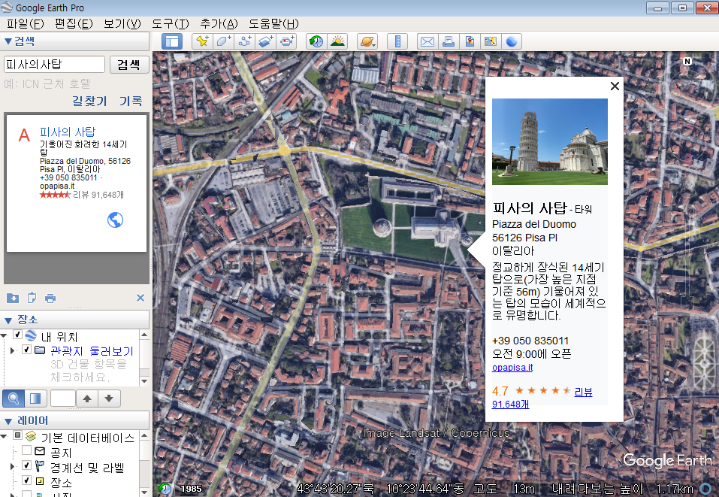The width and height of the screenshot is (719, 497).
Task: Open the 보기(V) menu
Action: 122,23
